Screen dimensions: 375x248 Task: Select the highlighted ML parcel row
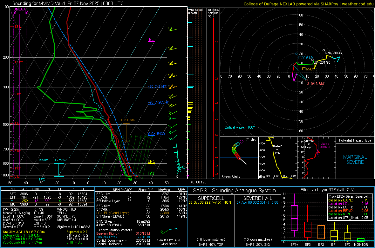point(48,201)
